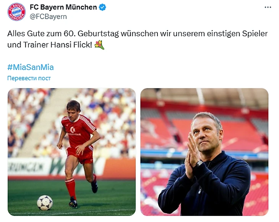Open the three-dot more options menu
The width and height of the screenshot is (279, 222).
[268, 8]
